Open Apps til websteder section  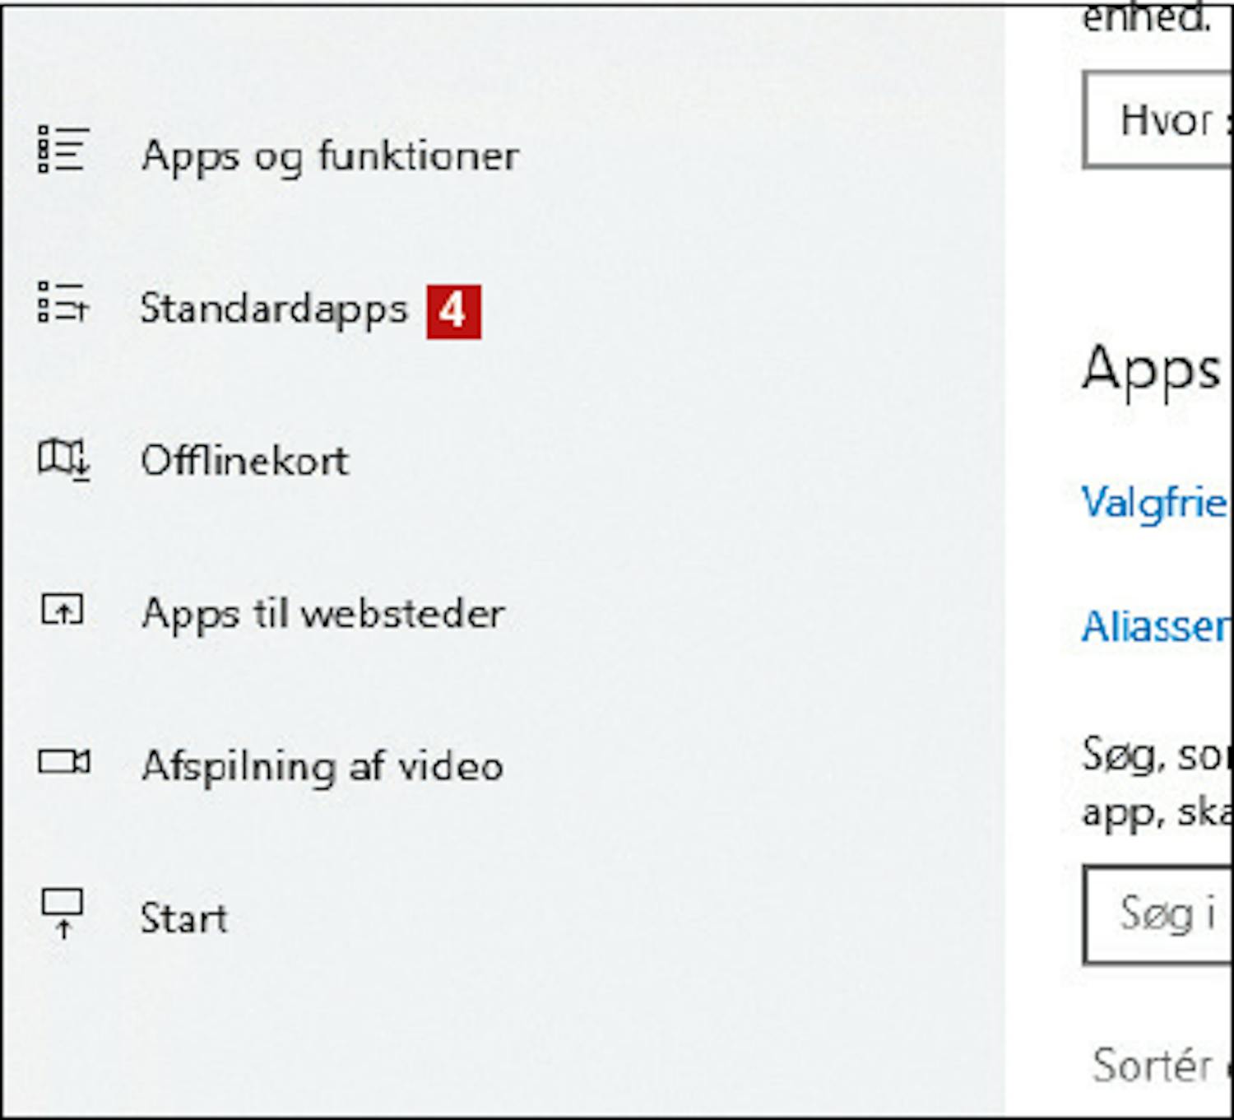[323, 614]
